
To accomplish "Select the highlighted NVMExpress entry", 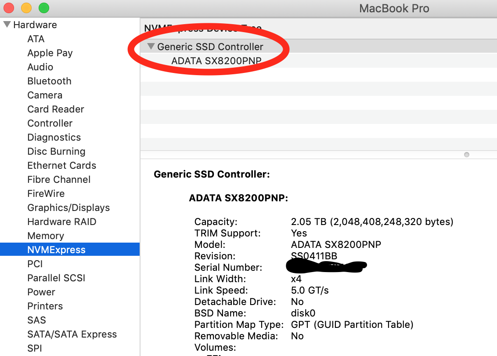I will [x=70, y=250].
